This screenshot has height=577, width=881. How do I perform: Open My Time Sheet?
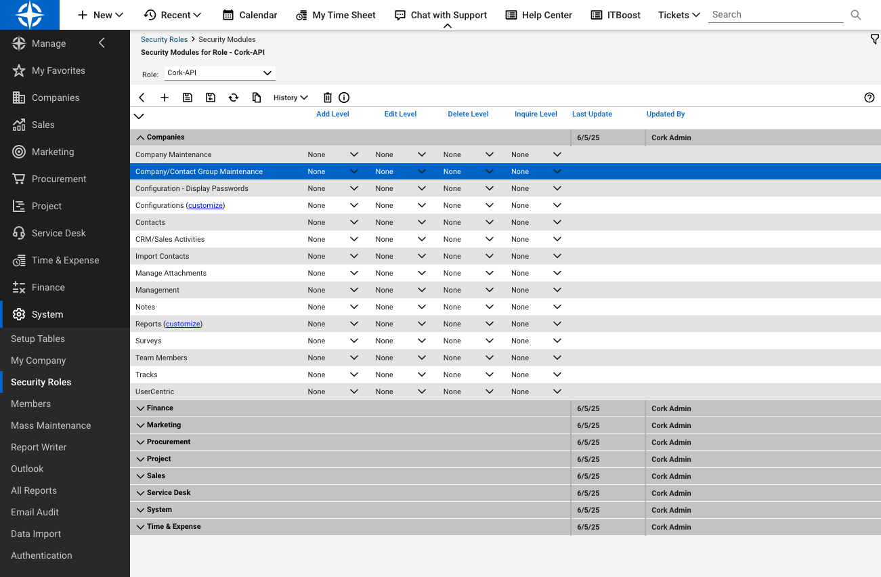(336, 15)
